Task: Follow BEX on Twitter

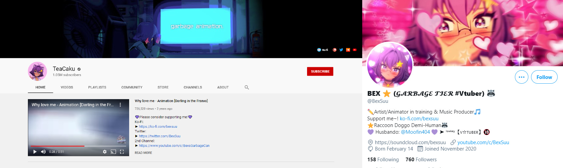Action: point(544,77)
